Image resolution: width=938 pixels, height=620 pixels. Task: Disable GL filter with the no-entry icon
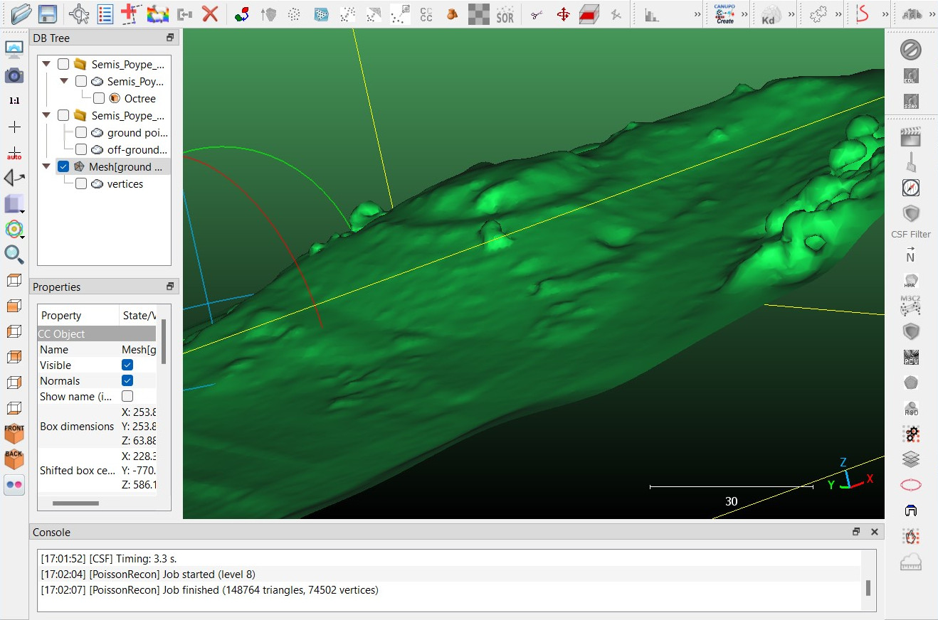pos(911,49)
